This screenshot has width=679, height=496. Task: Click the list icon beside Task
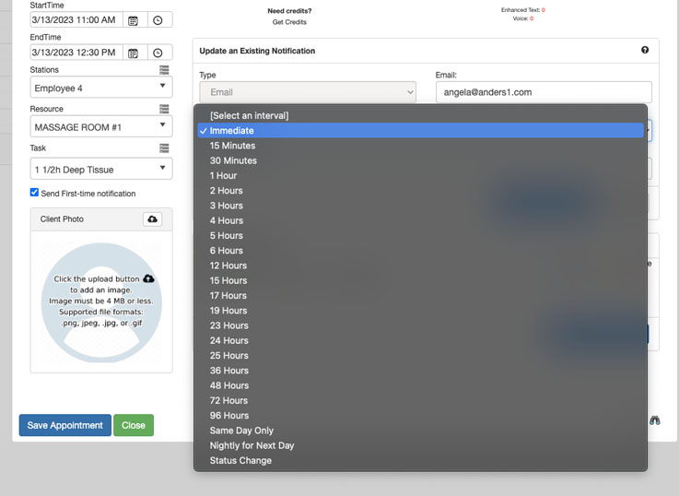(164, 148)
